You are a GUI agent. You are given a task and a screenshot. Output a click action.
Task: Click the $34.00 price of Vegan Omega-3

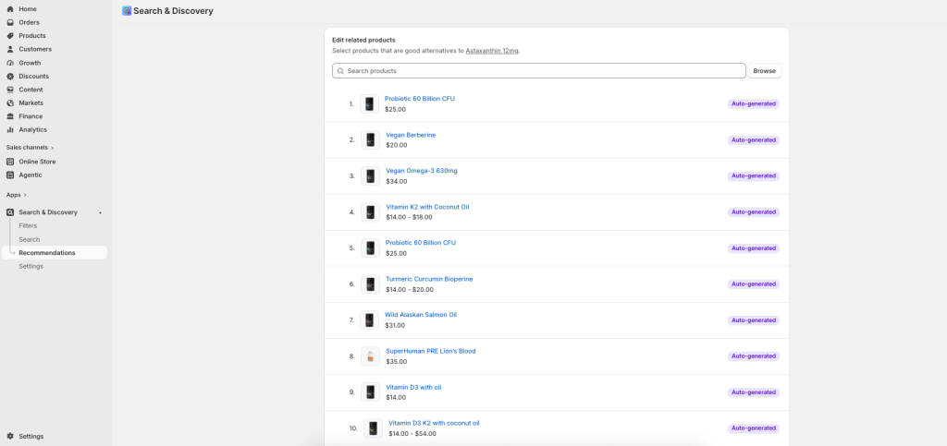[396, 181]
